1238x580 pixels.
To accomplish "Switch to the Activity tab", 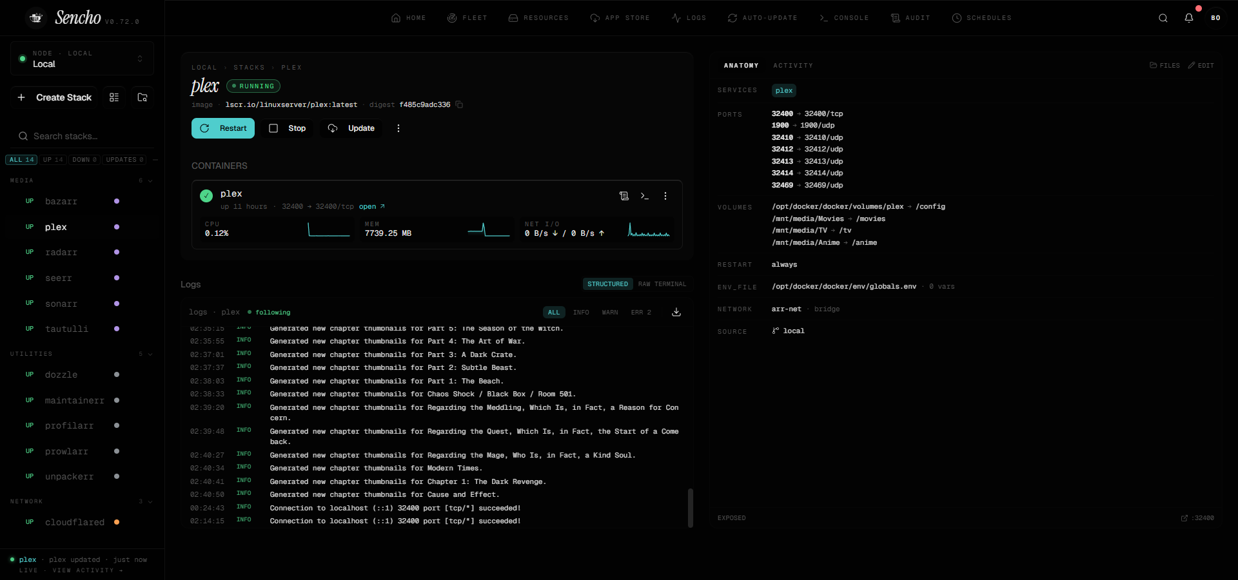I will [x=793, y=66].
